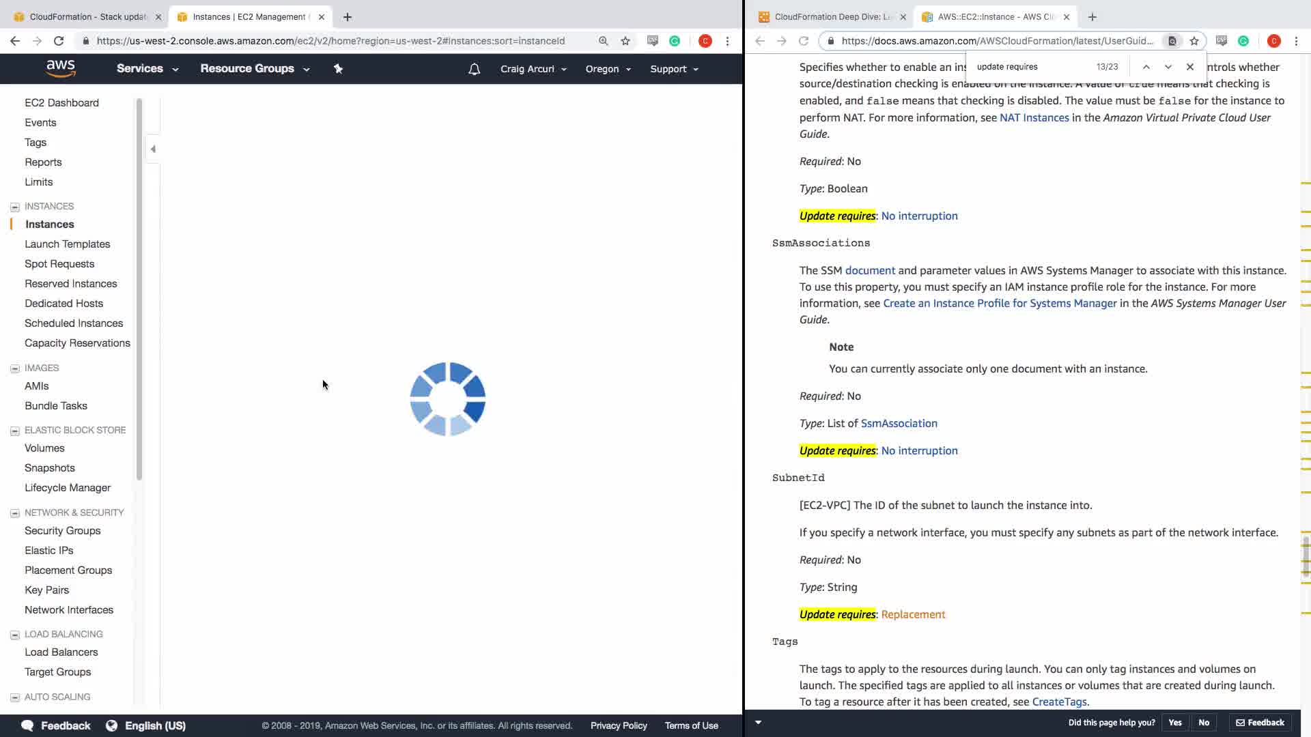Screen dimensions: 1311x737
Task: Open the AWS notifications bell
Action: click(x=474, y=69)
